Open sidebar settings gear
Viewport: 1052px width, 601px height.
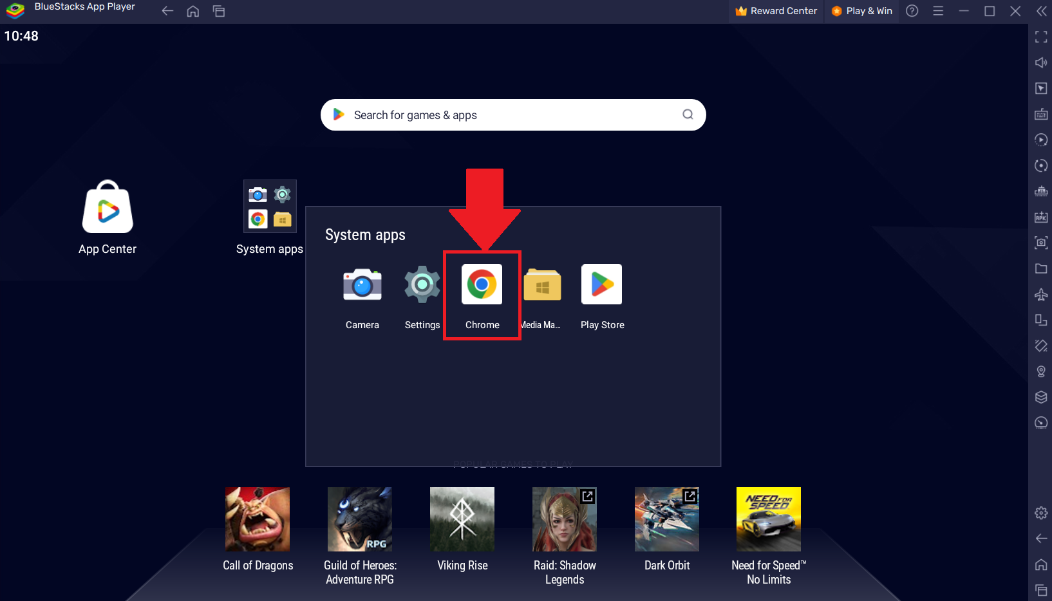pos(1041,513)
